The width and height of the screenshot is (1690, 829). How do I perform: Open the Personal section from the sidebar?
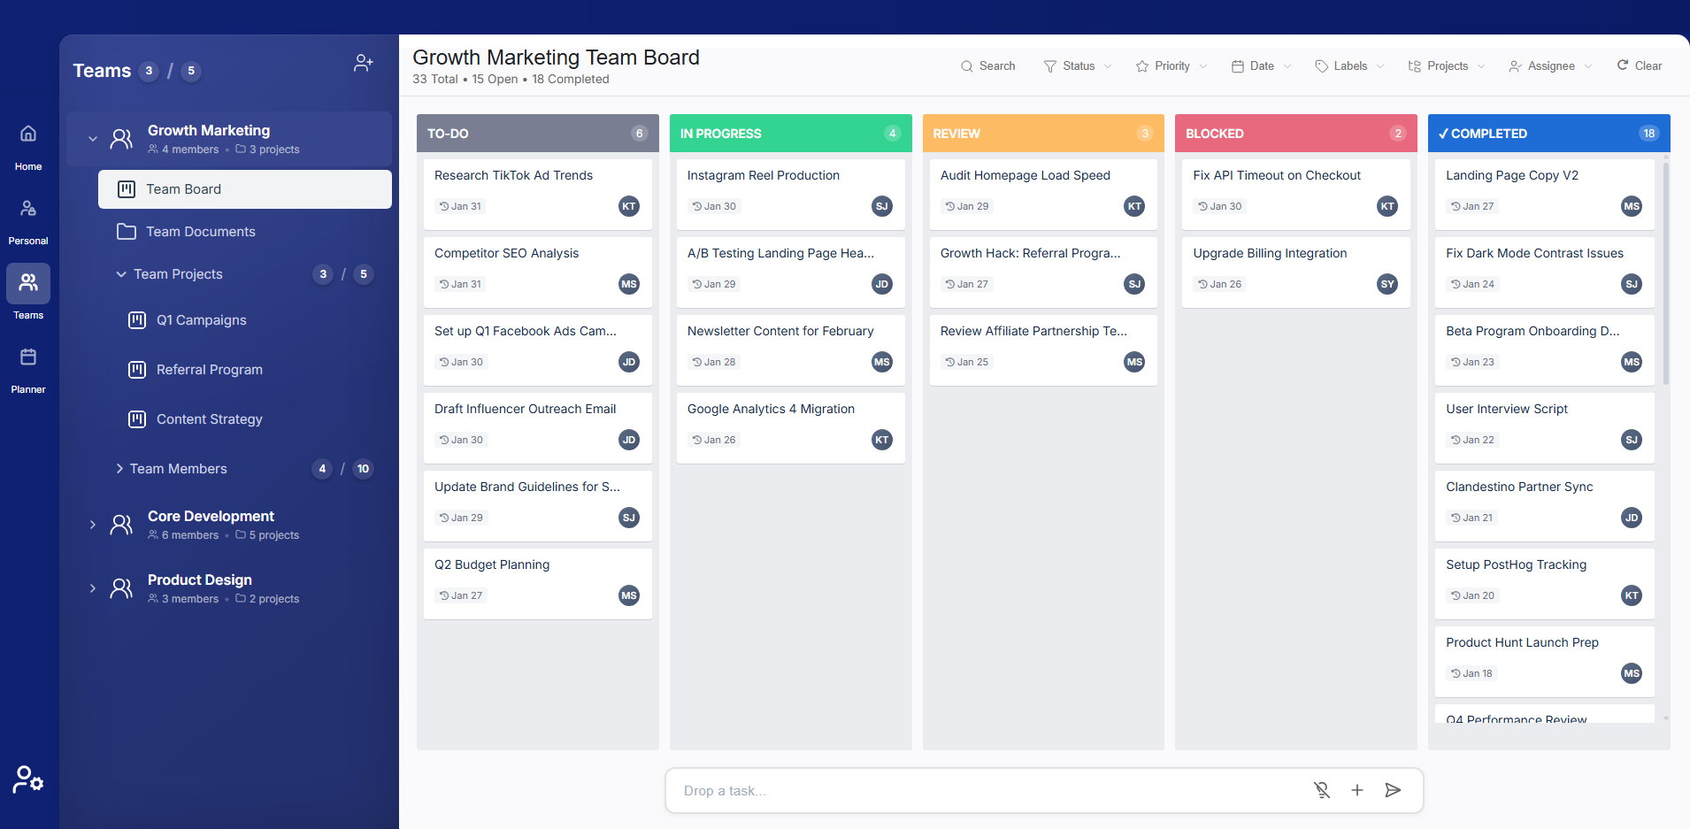click(28, 215)
